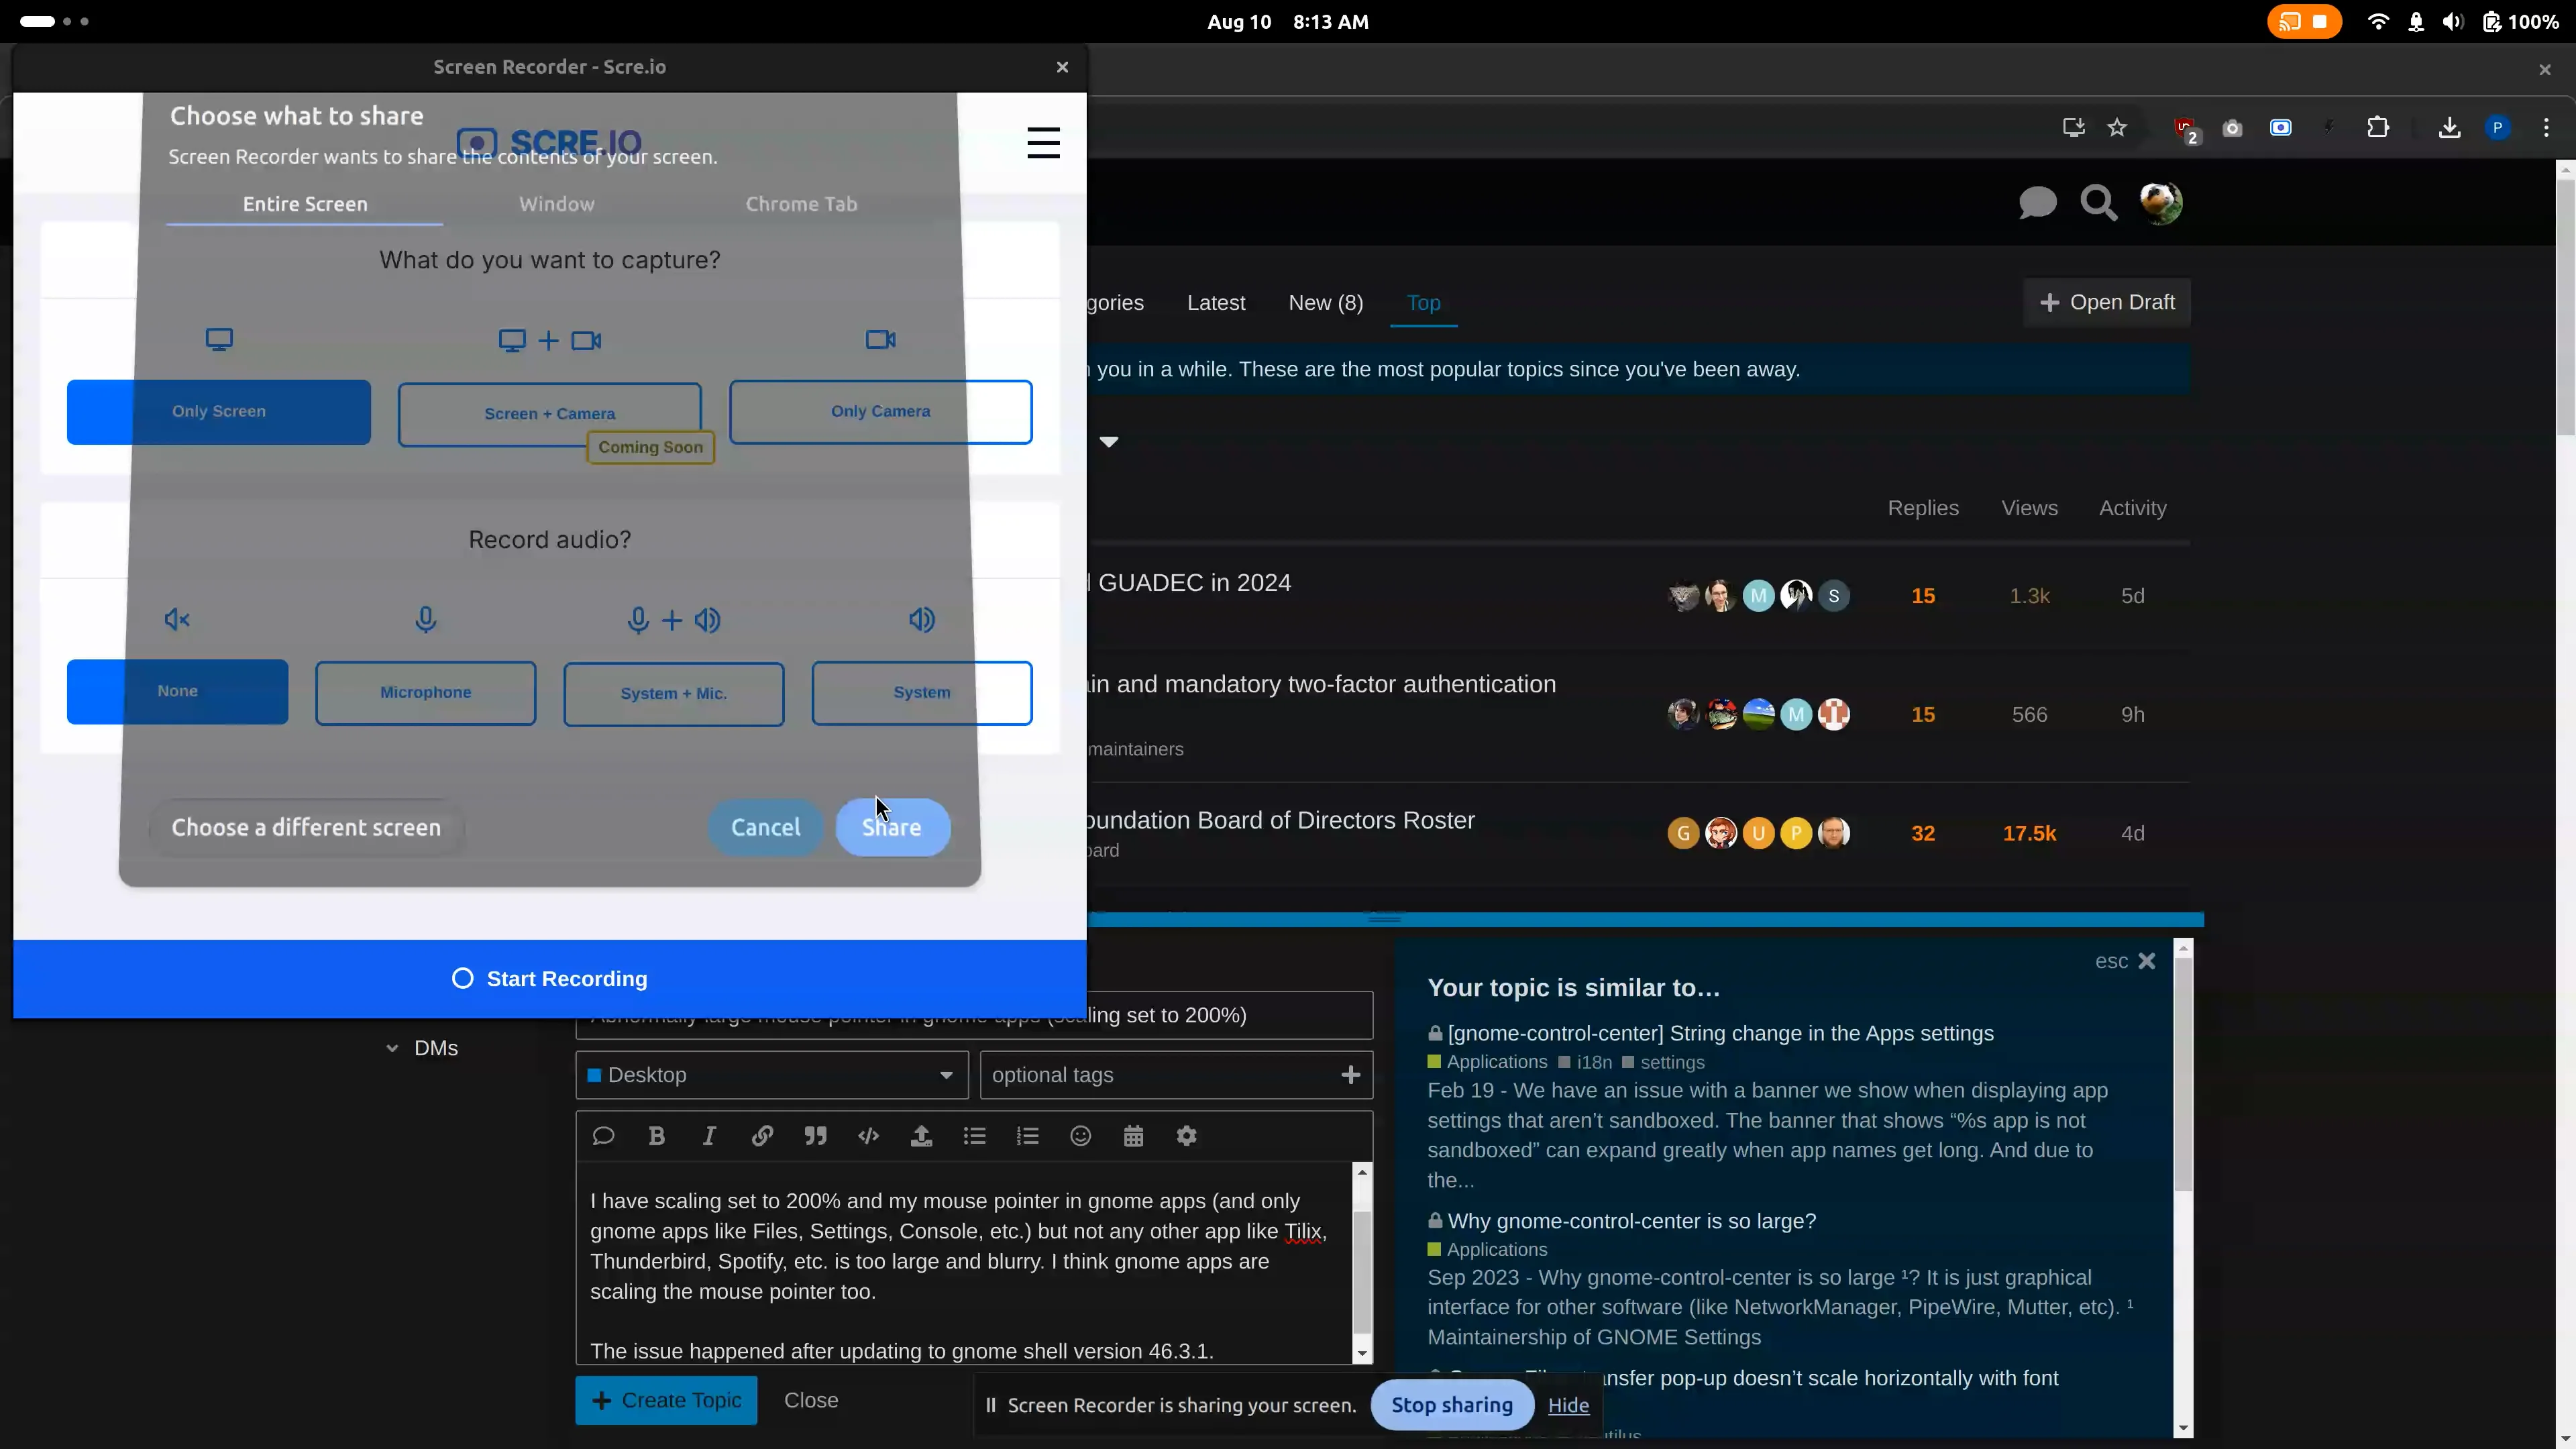Choose None for audio recording
The image size is (2576, 1449).
pos(177,691)
